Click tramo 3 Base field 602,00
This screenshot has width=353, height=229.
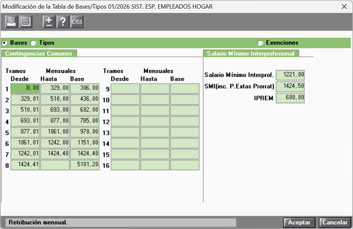(x=85, y=110)
